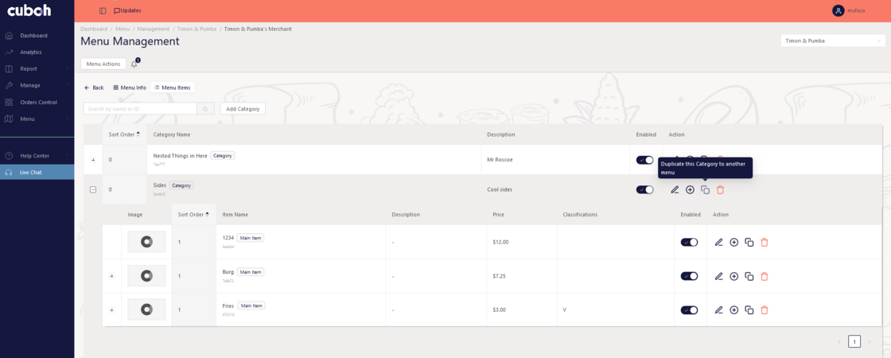Expand the Nested Things in Here row
The height and width of the screenshot is (358, 891).
93,160
